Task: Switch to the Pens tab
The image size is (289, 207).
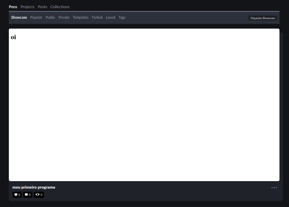Action: [13, 6]
